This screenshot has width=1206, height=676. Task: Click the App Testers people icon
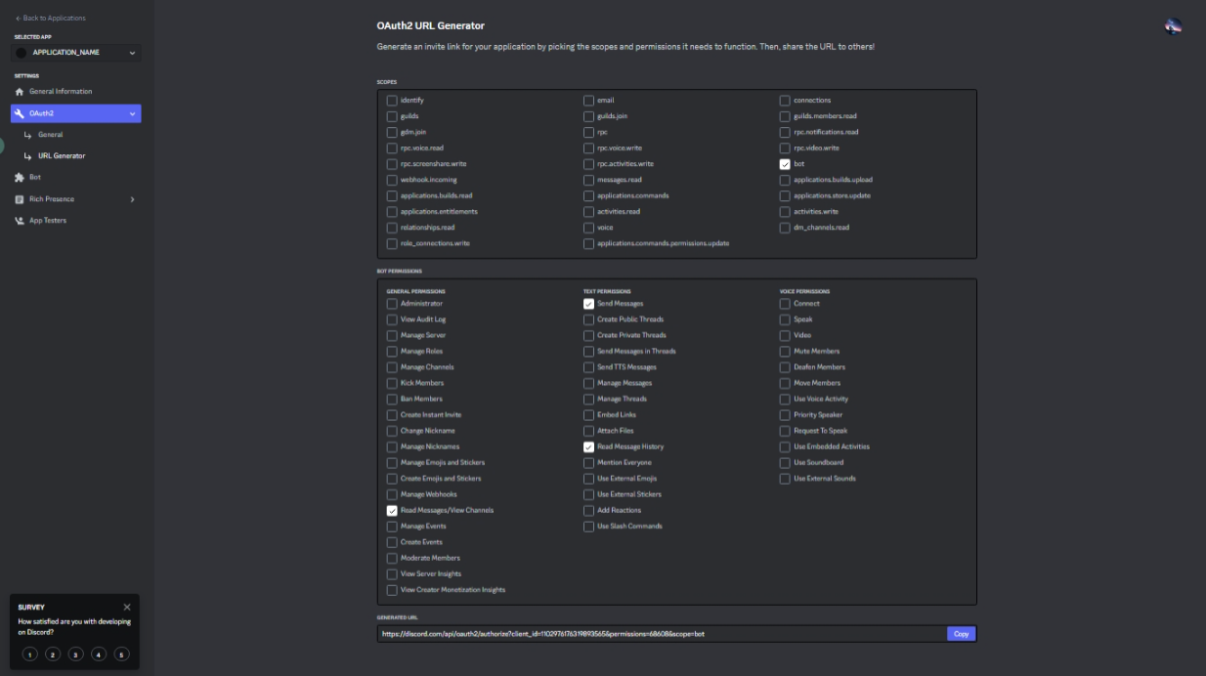point(20,221)
